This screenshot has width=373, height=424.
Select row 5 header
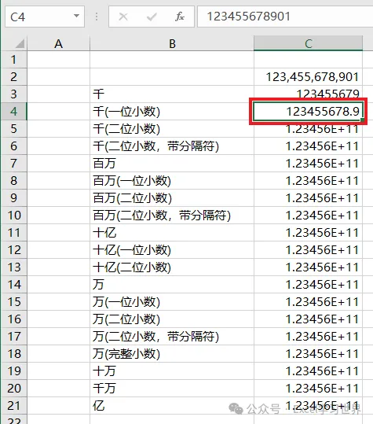[x=14, y=129]
